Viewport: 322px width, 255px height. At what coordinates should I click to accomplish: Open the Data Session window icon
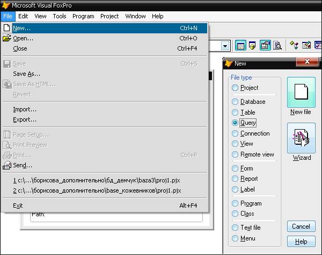pos(252,46)
